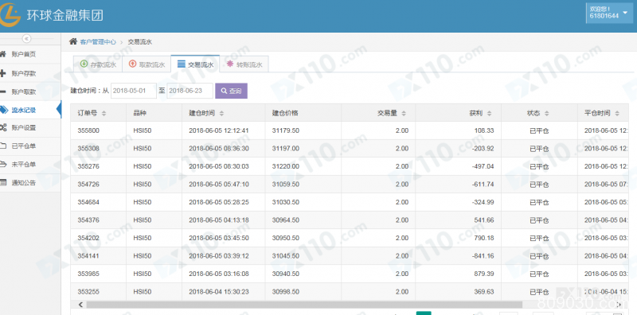Click the icon beside 通知公告
The height and width of the screenshot is (315, 637).
coord(3,183)
